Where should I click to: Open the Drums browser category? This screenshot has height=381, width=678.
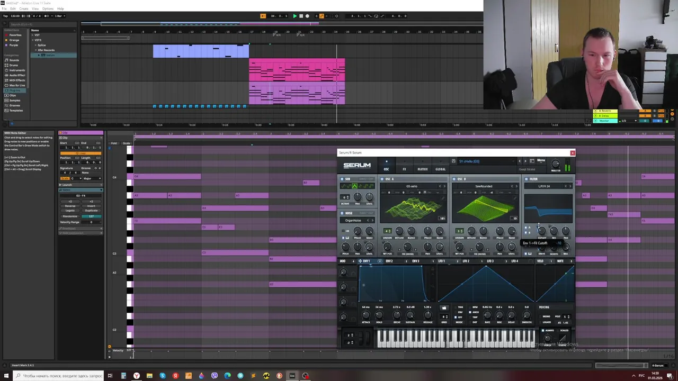tap(14, 65)
